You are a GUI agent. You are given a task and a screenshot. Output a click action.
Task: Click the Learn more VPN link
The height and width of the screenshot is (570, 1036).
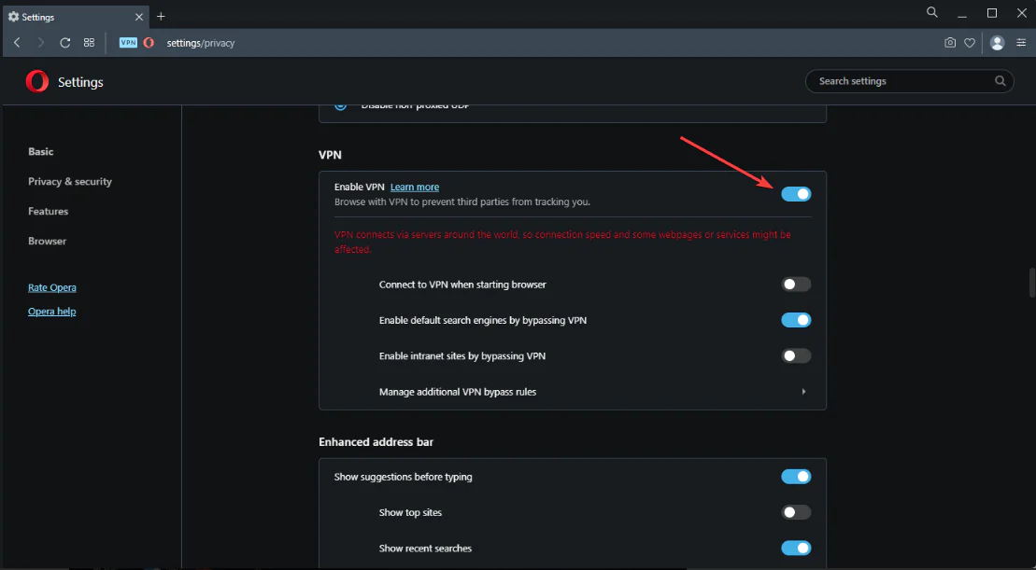pyautogui.click(x=415, y=188)
